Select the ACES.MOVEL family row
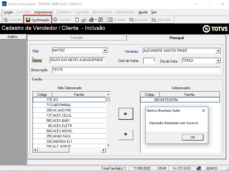Screen dimensions: 229x171 [x=69, y=131]
